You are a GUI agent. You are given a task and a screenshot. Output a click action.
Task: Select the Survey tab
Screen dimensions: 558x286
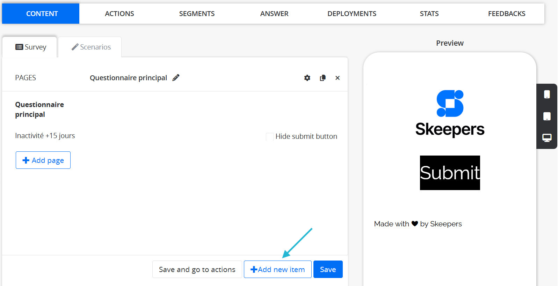tap(31, 47)
